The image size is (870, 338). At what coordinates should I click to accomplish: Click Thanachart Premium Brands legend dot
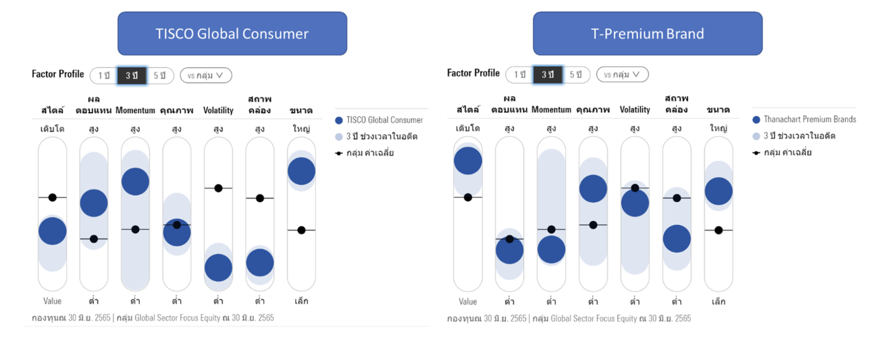[x=756, y=119]
